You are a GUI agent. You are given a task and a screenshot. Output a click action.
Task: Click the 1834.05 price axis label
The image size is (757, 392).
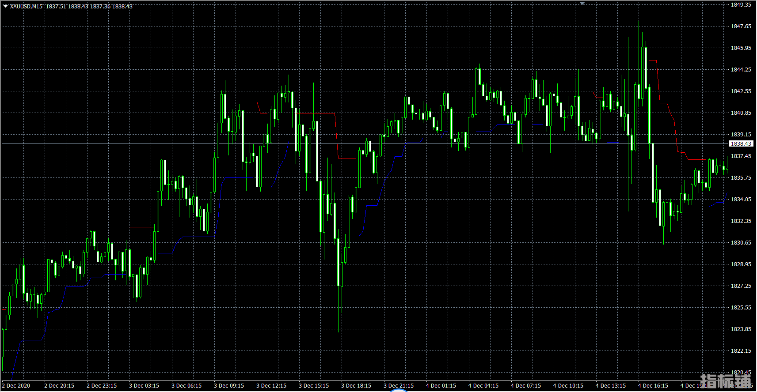[741, 200]
